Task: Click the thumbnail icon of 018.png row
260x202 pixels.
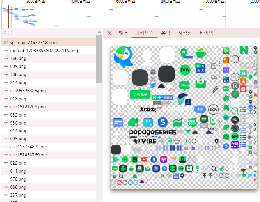Action: (x=6, y=99)
